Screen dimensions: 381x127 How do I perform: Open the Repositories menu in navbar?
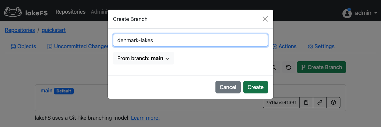70,12
